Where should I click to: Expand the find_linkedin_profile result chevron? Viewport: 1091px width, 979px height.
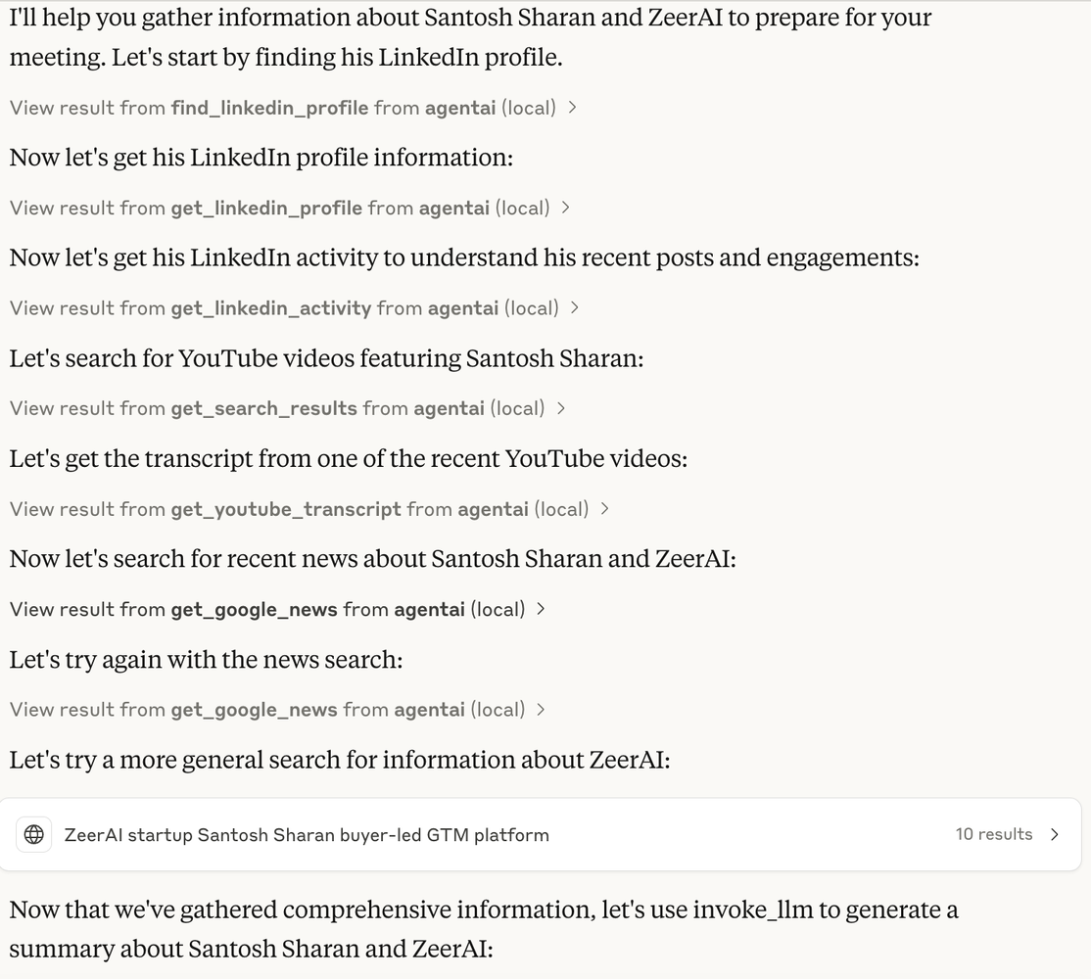572,108
